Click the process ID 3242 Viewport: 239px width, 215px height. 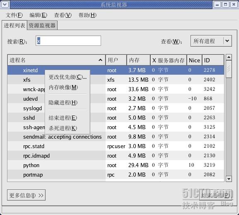210,89
